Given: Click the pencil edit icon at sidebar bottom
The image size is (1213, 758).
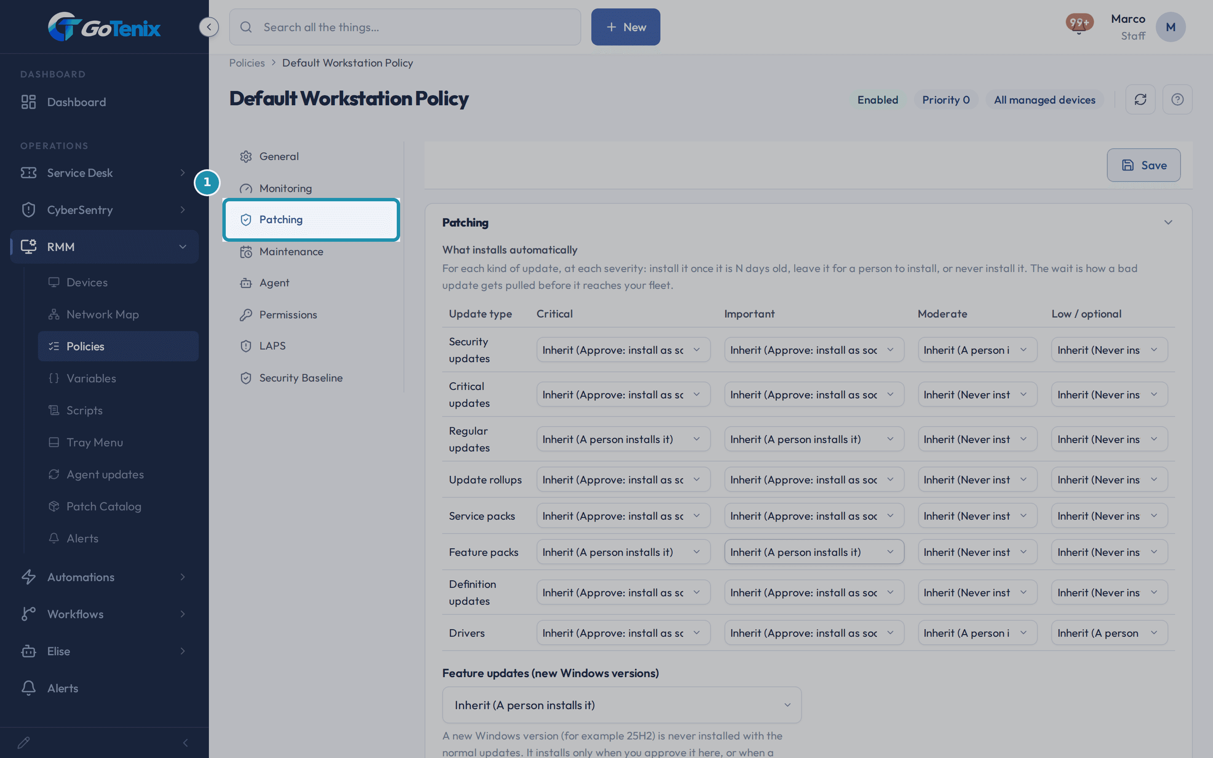Looking at the screenshot, I should (24, 742).
